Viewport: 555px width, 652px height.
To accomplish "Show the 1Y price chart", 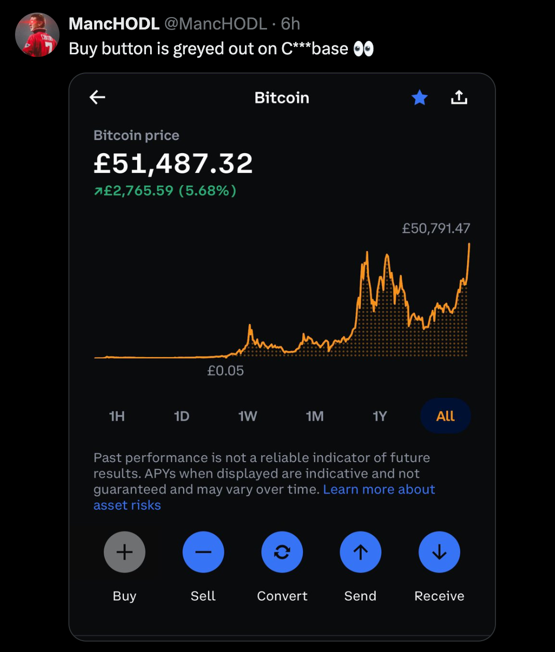I will pyautogui.click(x=380, y=416).
